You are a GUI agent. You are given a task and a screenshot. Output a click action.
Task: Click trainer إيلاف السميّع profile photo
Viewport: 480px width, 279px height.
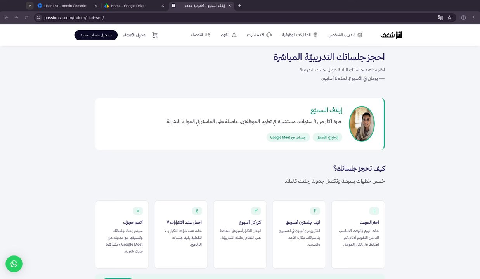362,124
